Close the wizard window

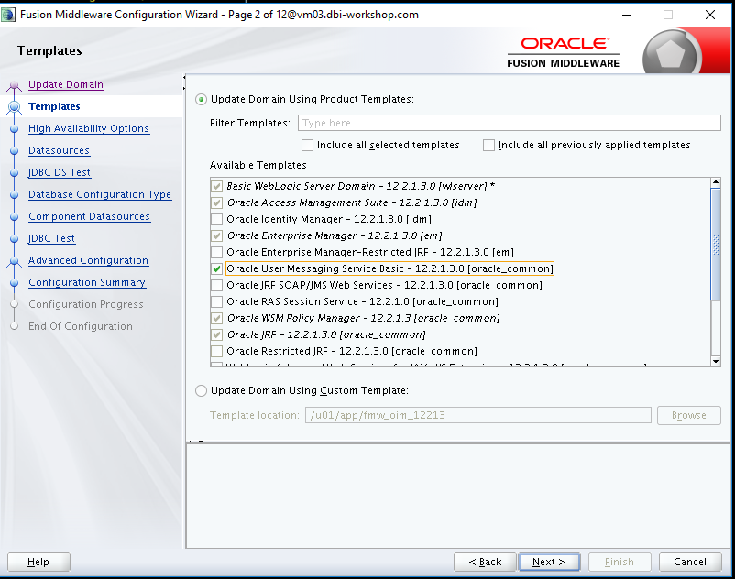pyautogui.click(x=709, y=15)
